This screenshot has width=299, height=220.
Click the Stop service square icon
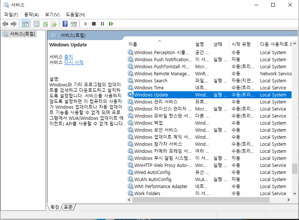pyautogui.click(x=94, y=24)
